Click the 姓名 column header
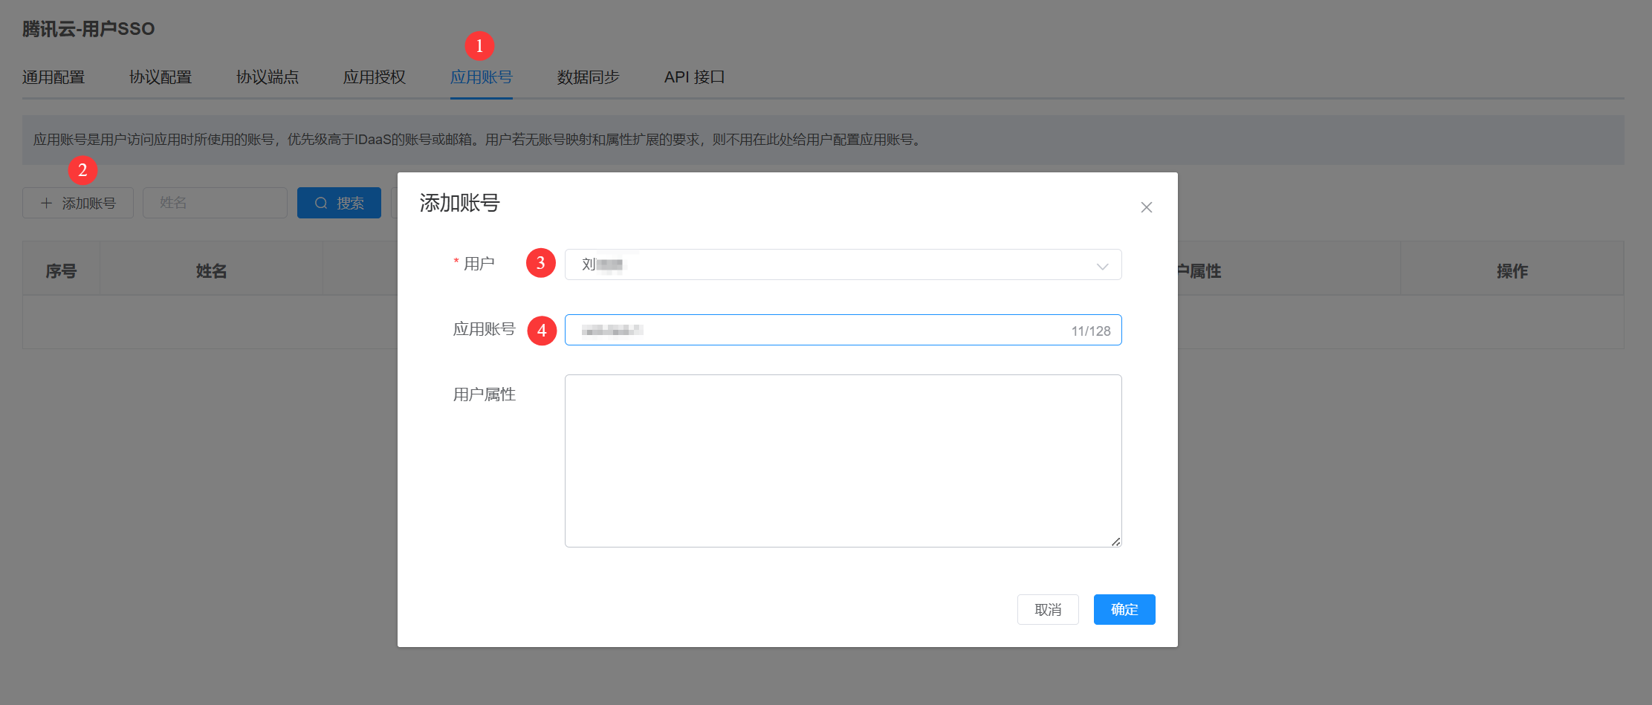The image size is (1652, 705). 211,271
